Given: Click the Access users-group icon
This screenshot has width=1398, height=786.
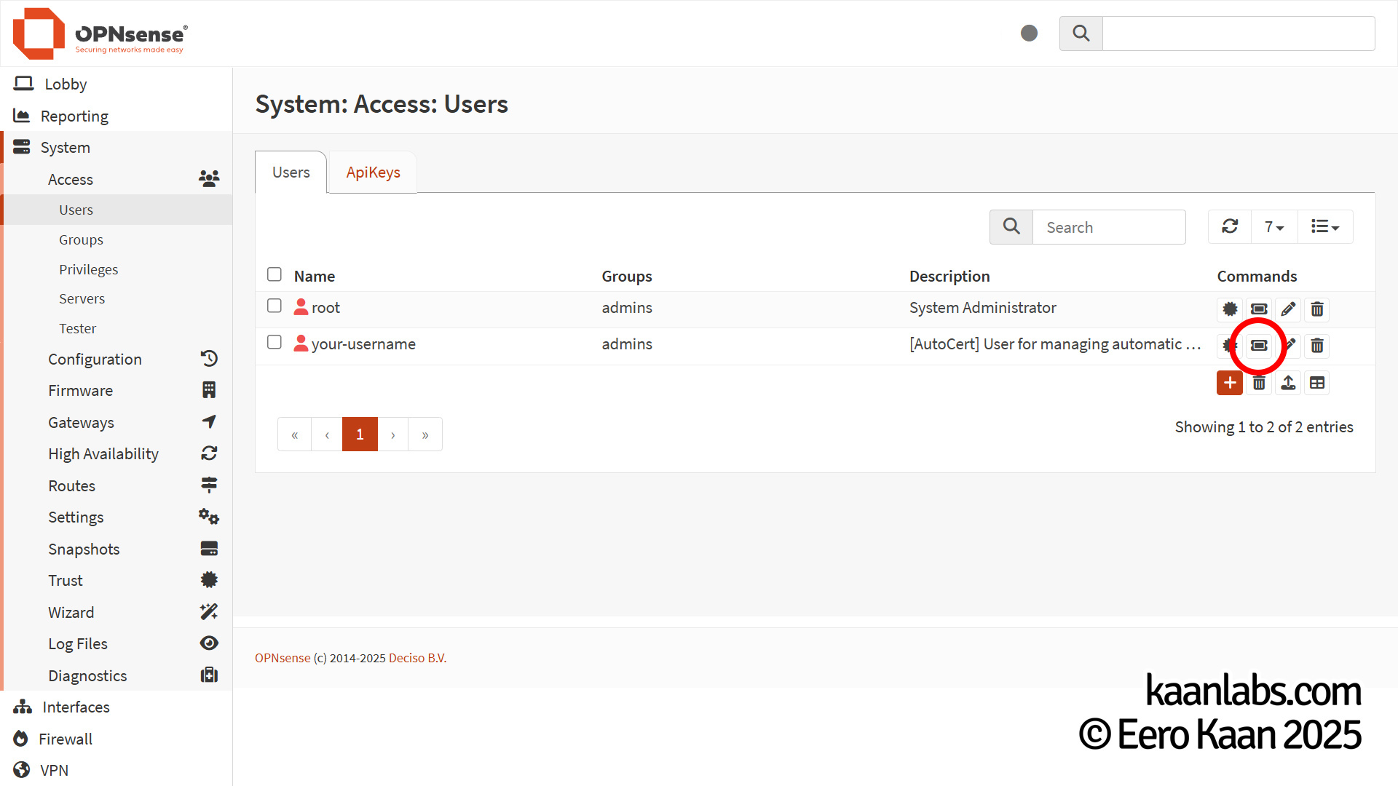Looking at the screenshot, I should click(209, 179).
